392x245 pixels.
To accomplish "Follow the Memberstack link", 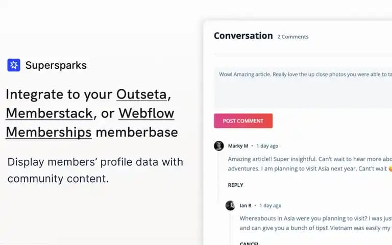I will (x=49, y=113).
